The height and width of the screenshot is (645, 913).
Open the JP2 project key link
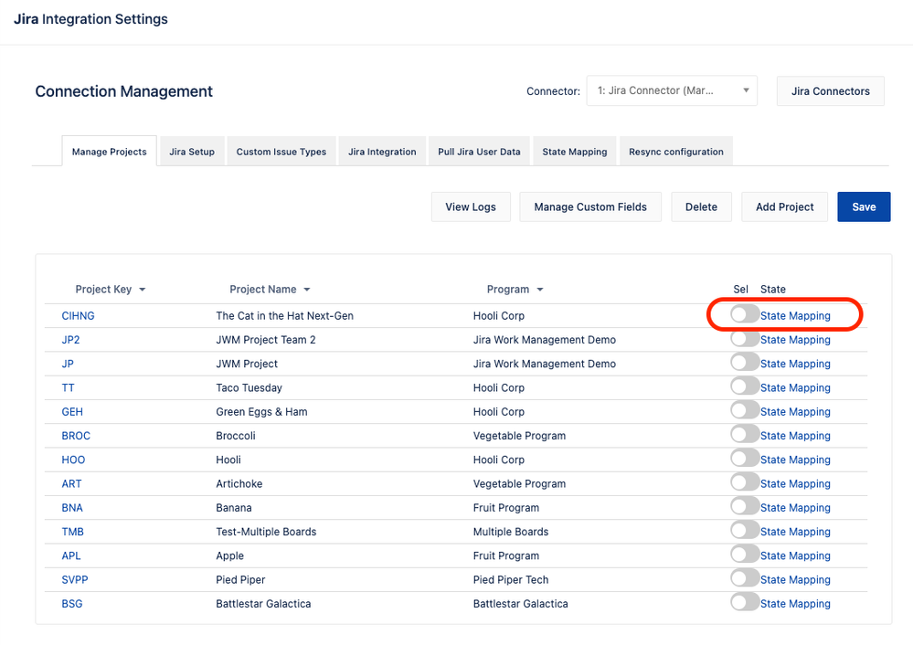[70, 339]
